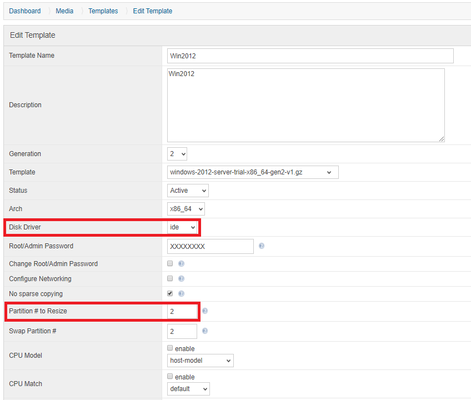Open the Generation dropdown
This screenshot has height=400, width=471.
(x=177, y=154)
